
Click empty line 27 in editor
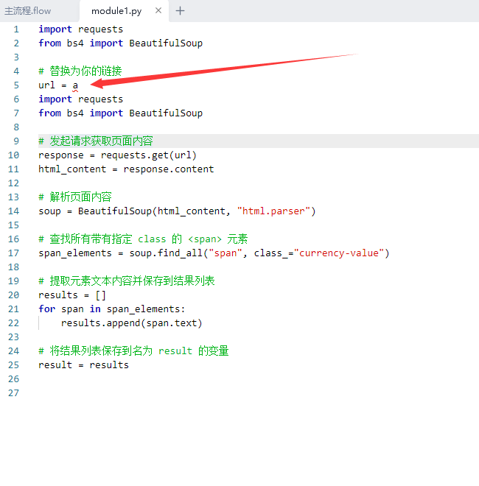[x=248, y=393]
